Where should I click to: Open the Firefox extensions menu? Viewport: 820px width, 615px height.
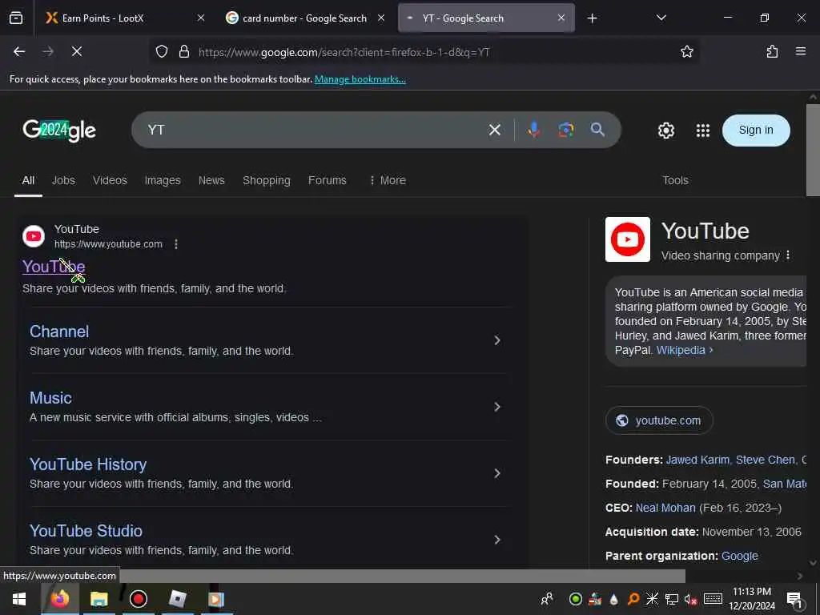[x=772, y=51]
